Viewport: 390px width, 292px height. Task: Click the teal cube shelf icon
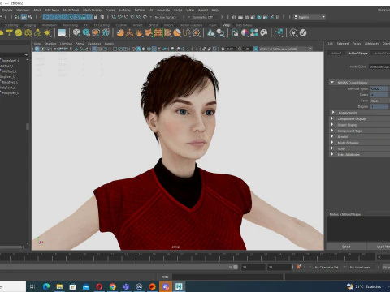tap(86, 33)
